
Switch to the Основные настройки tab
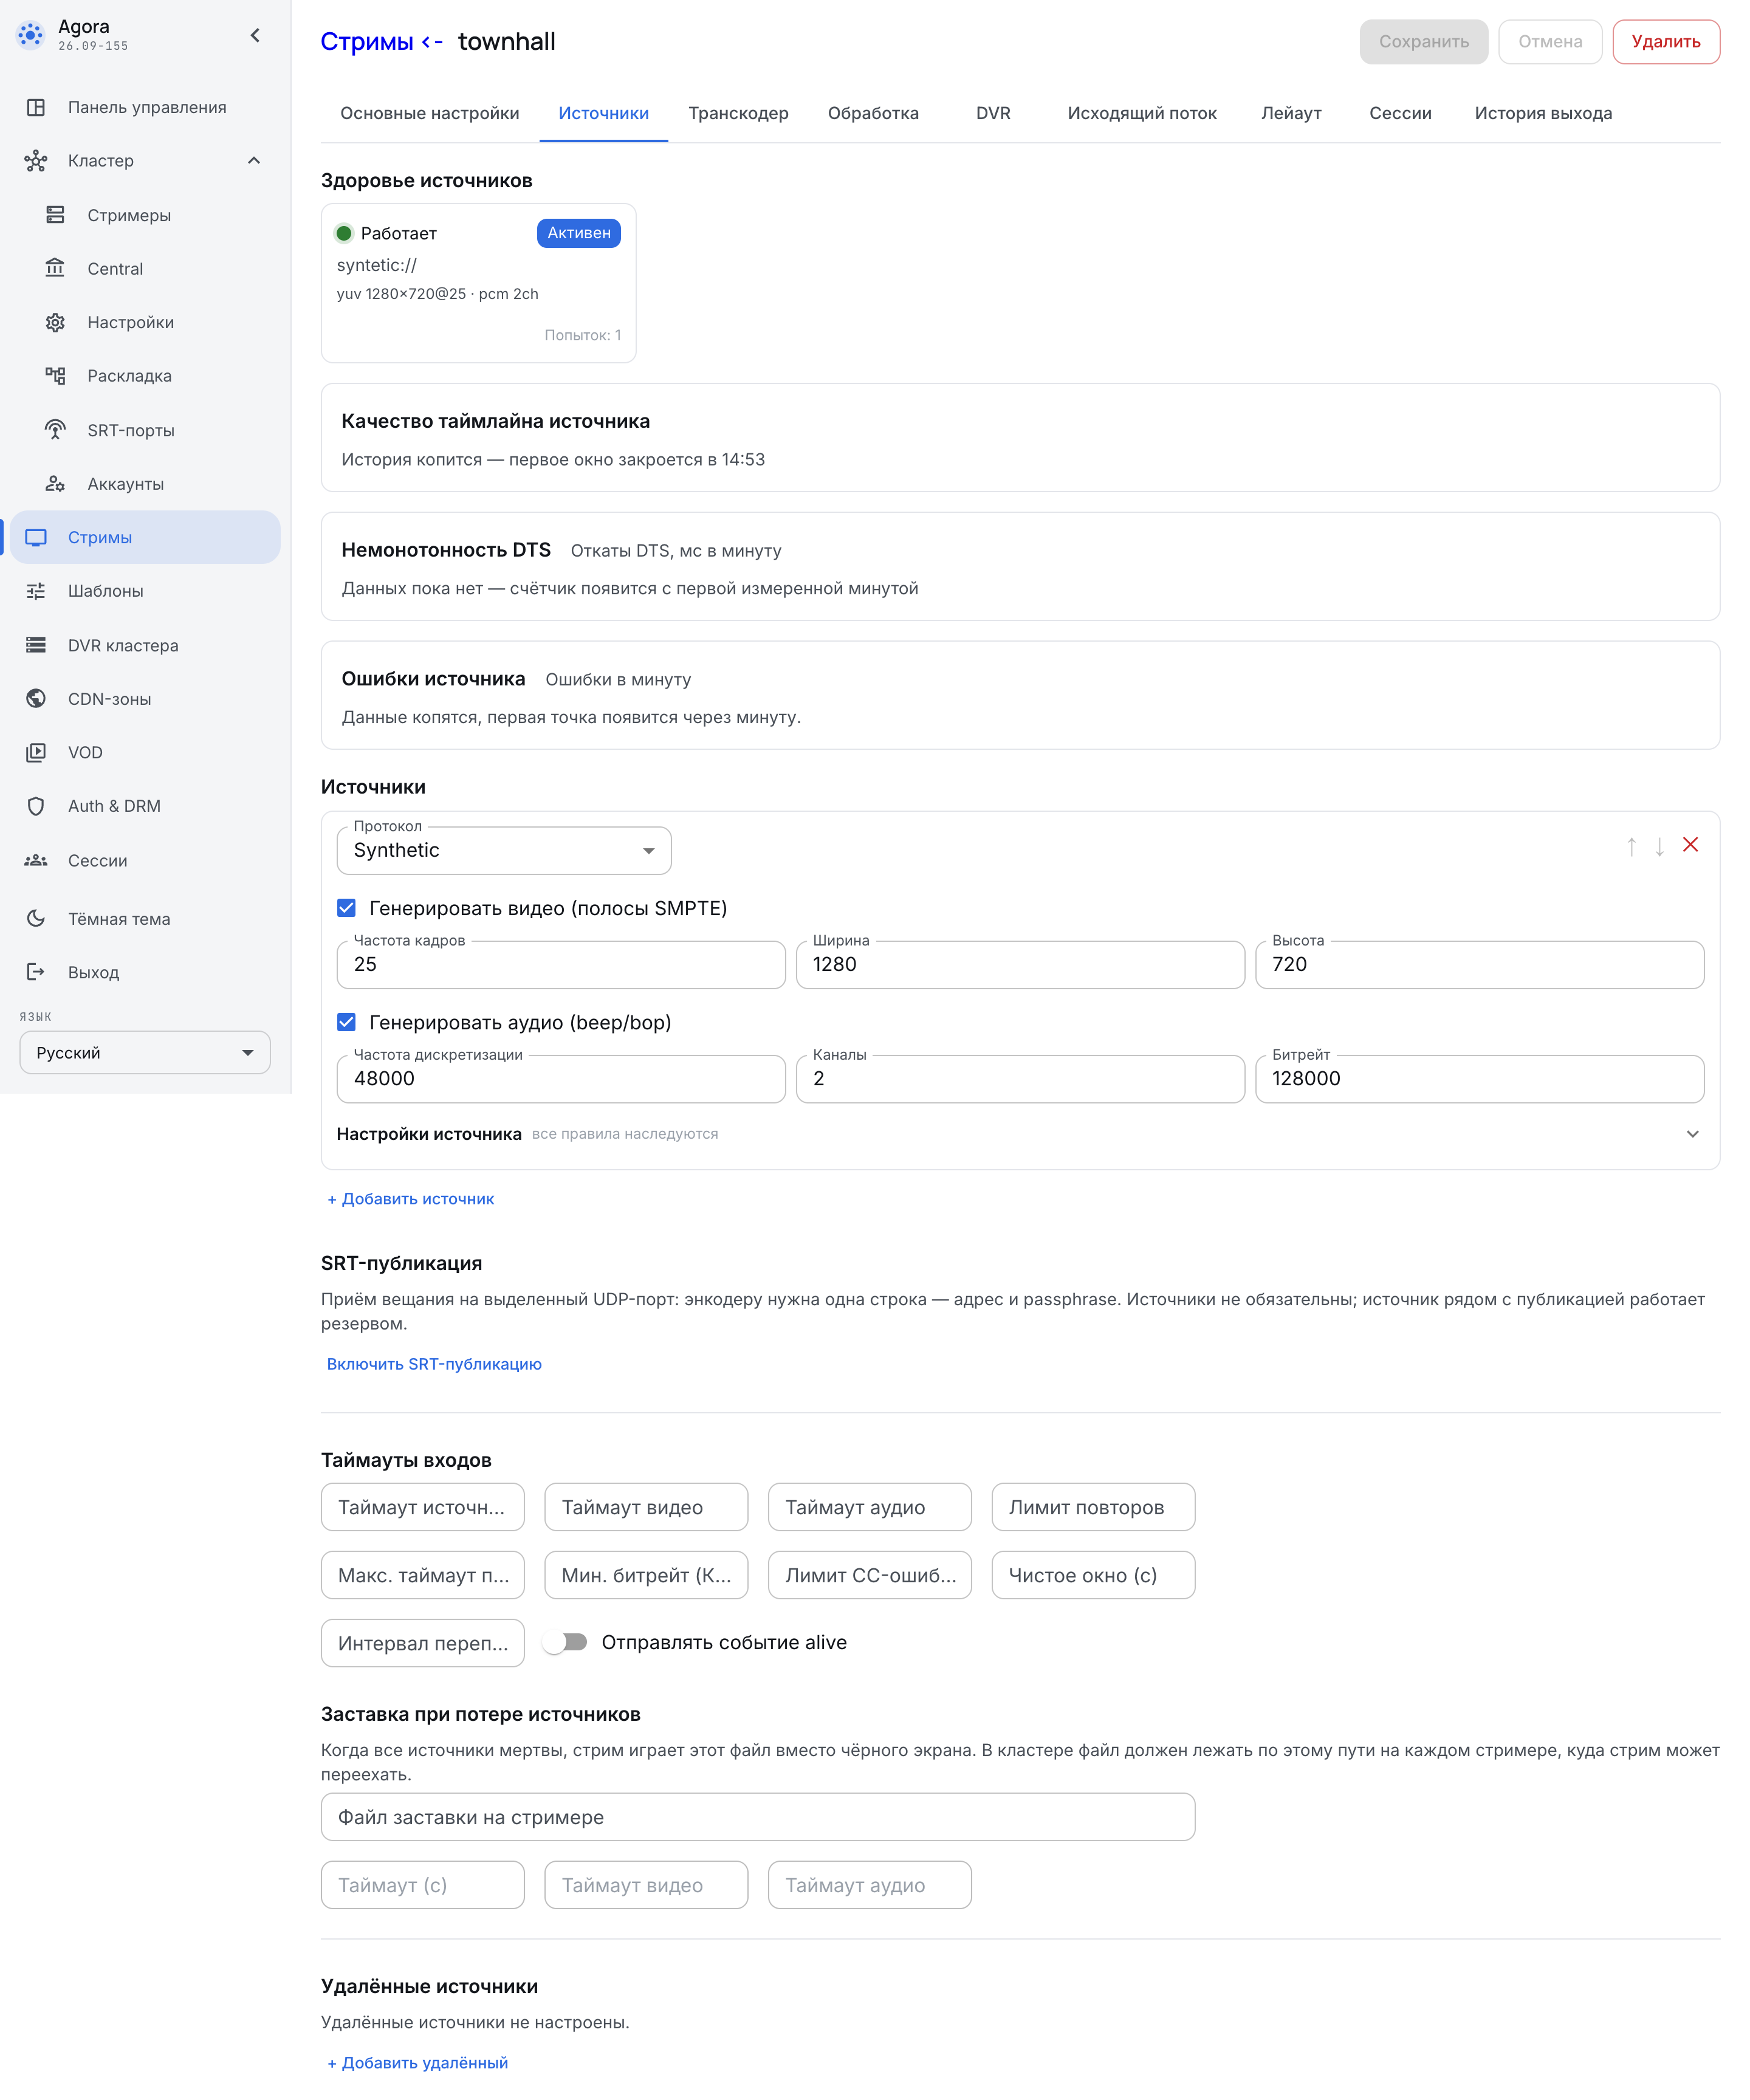(x=430, y=113)
